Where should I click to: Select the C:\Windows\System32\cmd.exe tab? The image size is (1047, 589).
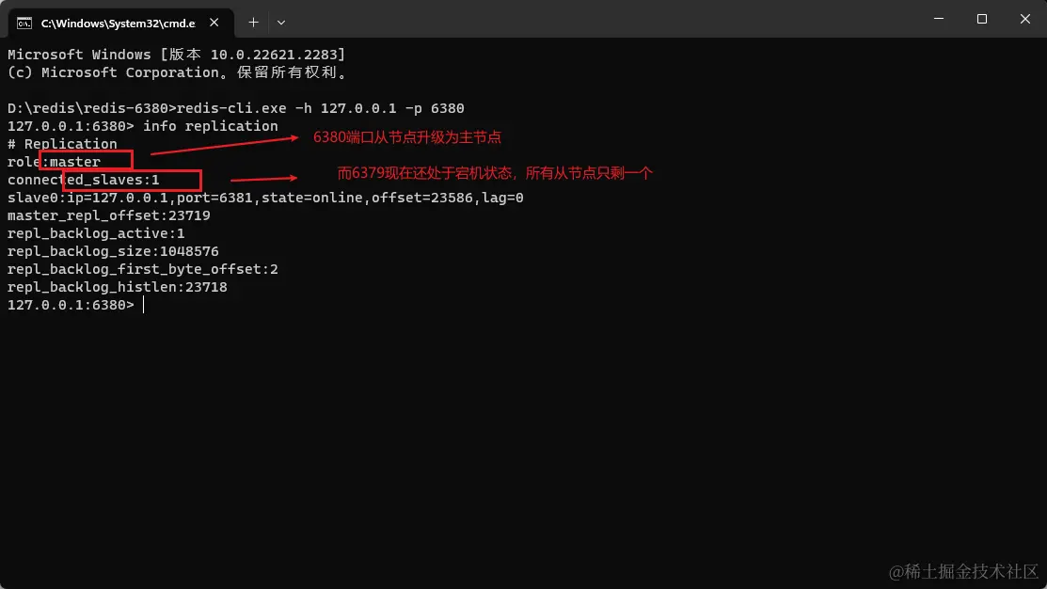click(120, 23)
